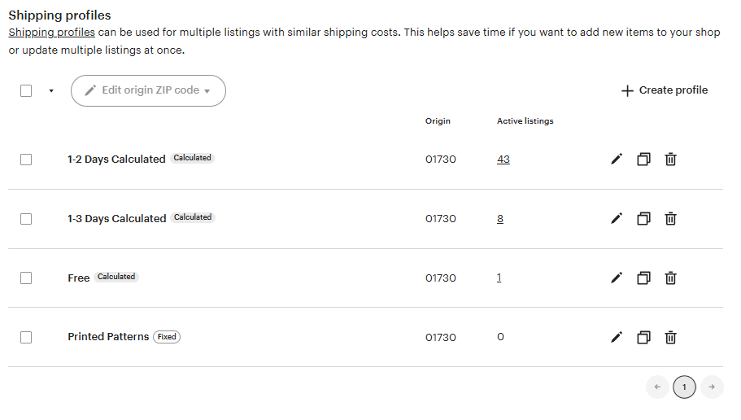Select the Free profile checkbox
Screen dimensions: 741x420
pyautogui.click(x=26, y=278)
